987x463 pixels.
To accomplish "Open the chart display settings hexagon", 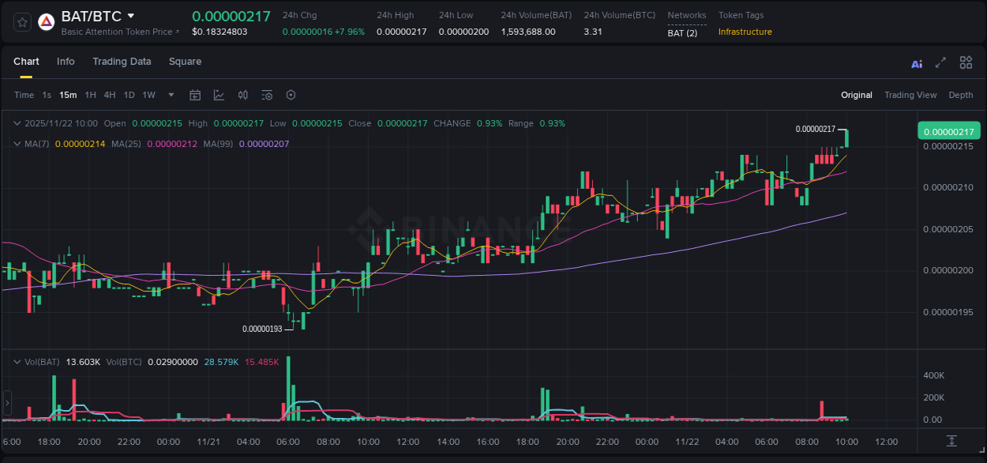I will point(291,94).
